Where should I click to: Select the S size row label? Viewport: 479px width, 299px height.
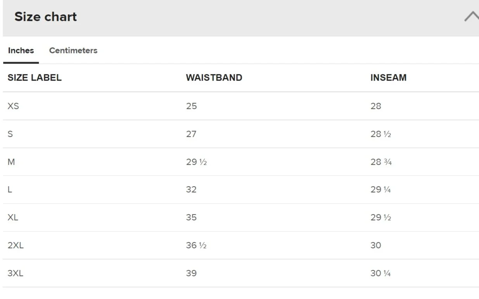click(10, 134)
